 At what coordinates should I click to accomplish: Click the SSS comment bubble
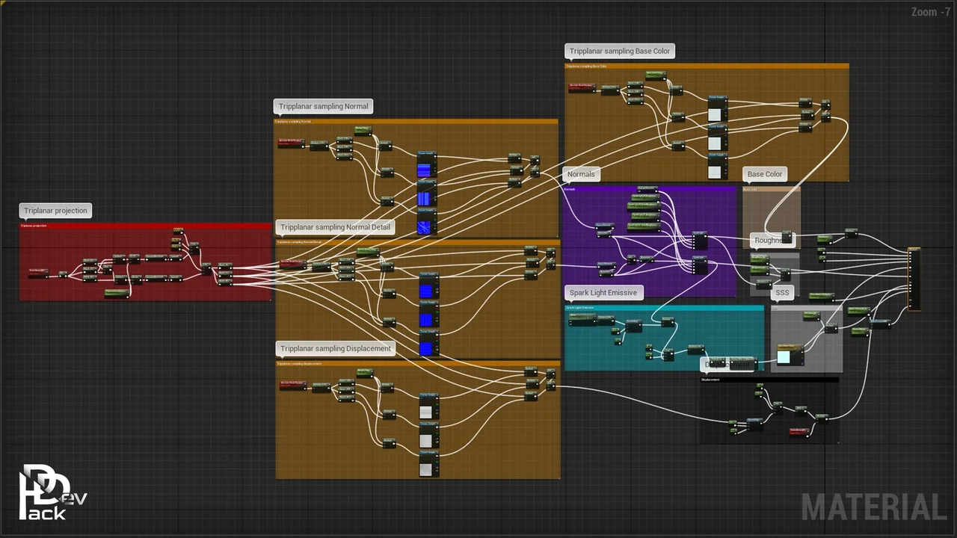[x=782, y=293]
